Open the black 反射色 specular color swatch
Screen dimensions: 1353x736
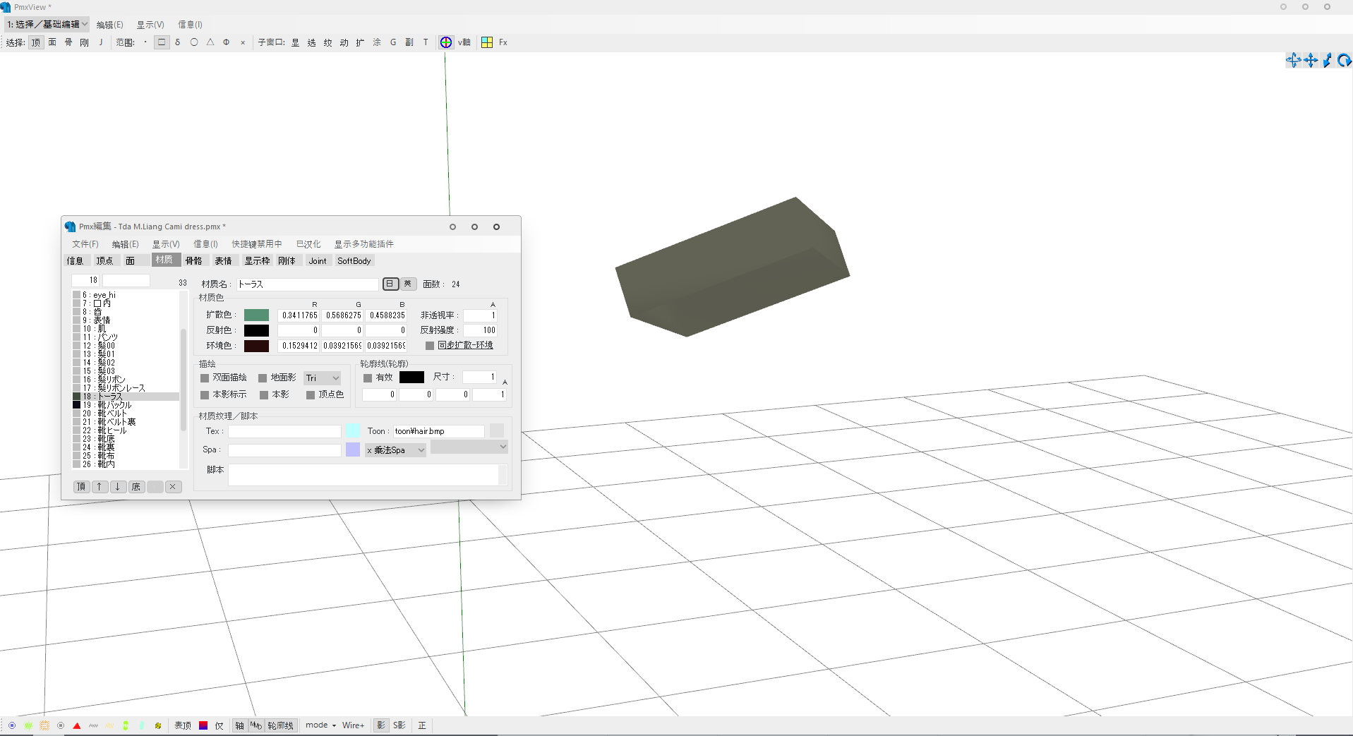tap(256, 330)
